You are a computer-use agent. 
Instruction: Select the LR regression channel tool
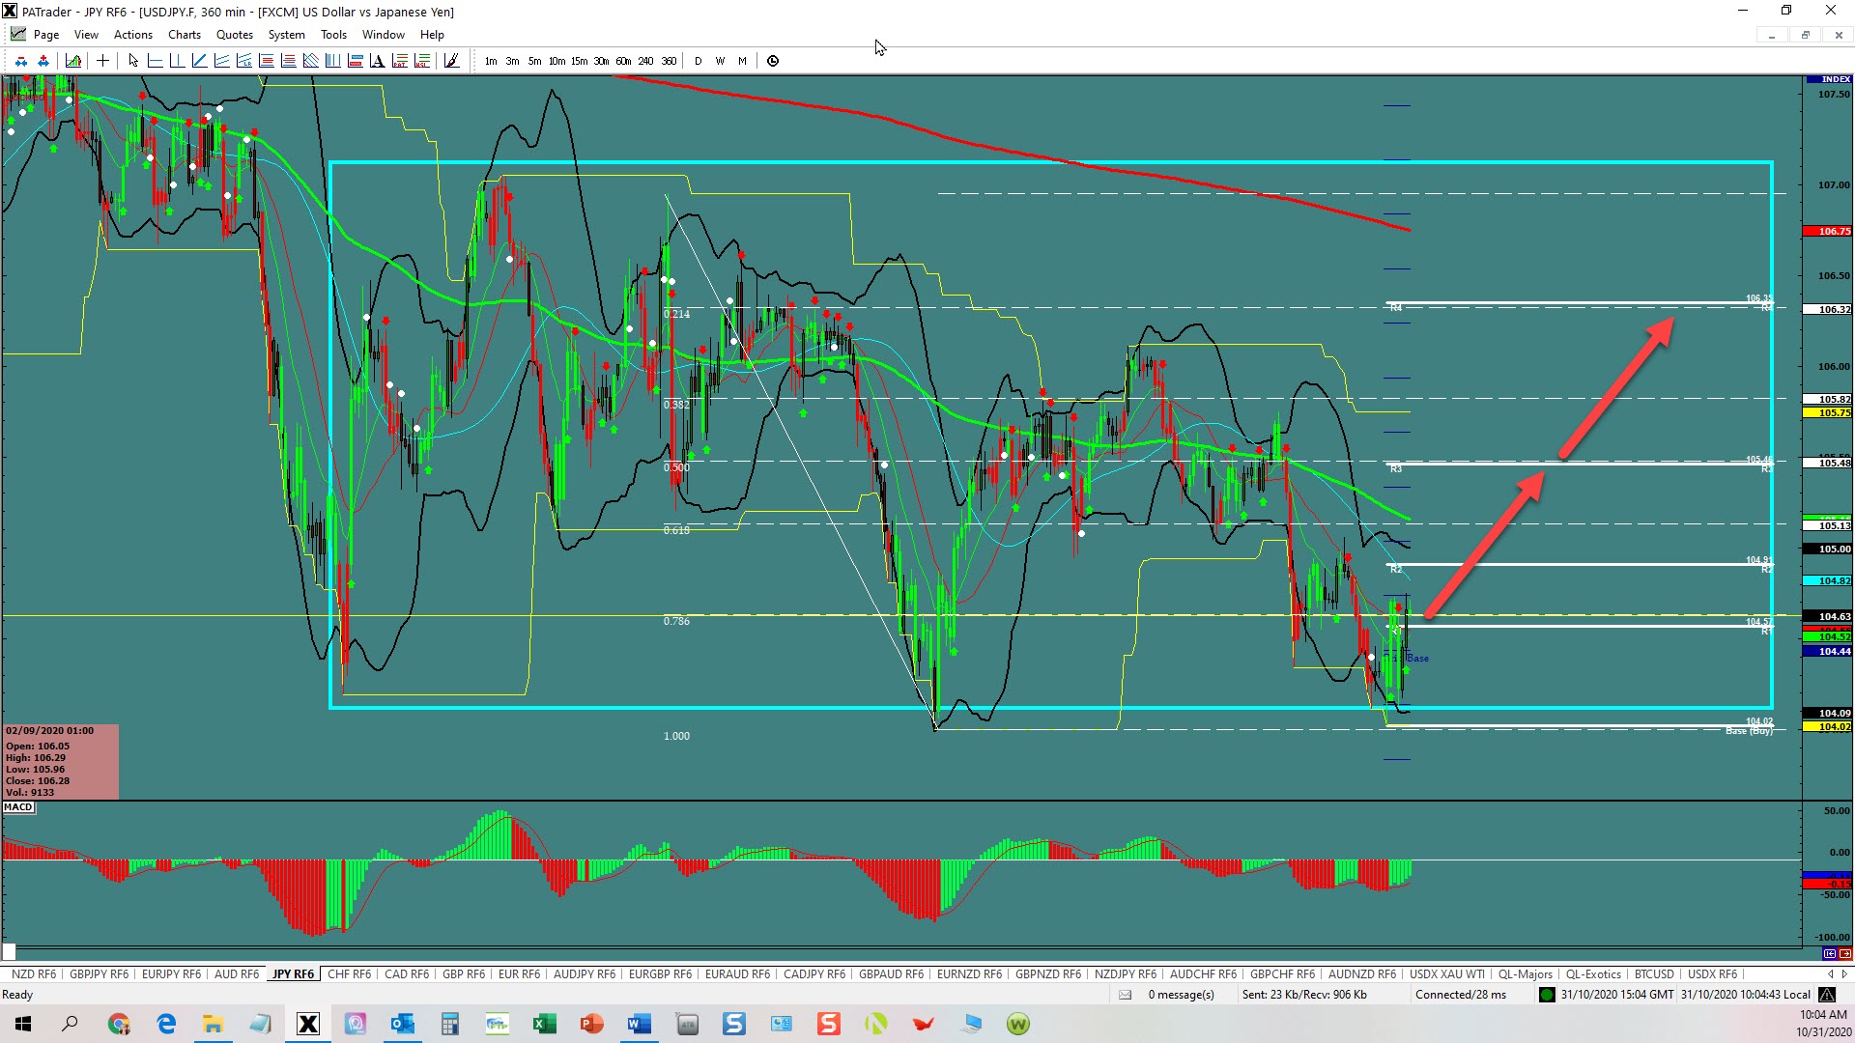[244, 61]
